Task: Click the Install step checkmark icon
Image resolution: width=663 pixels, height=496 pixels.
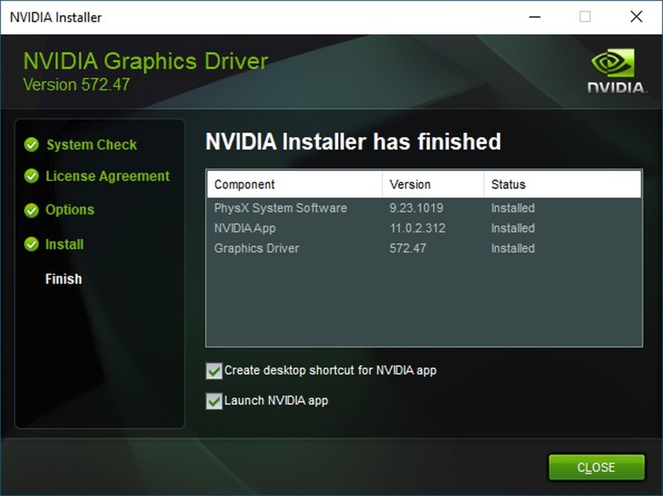Action: tap(32, 244)
